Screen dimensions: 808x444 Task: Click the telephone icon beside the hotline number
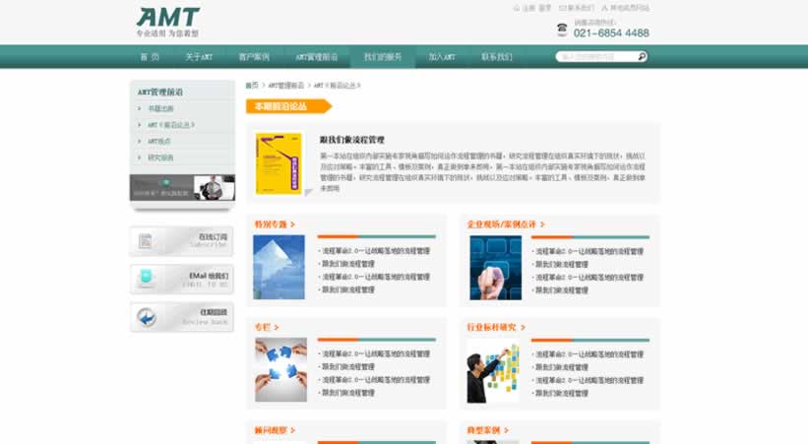562,31
